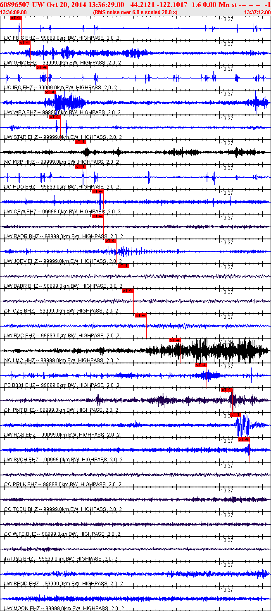Image resolution: width=271 pixels, height=611 pixels.
Task: Select the red pick flag on WPO trace
Action: [50, 92]
